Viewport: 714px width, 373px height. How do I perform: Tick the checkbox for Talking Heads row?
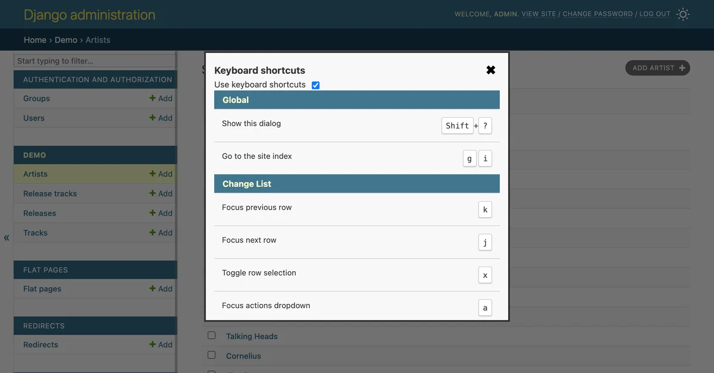[x=211, y=336]
